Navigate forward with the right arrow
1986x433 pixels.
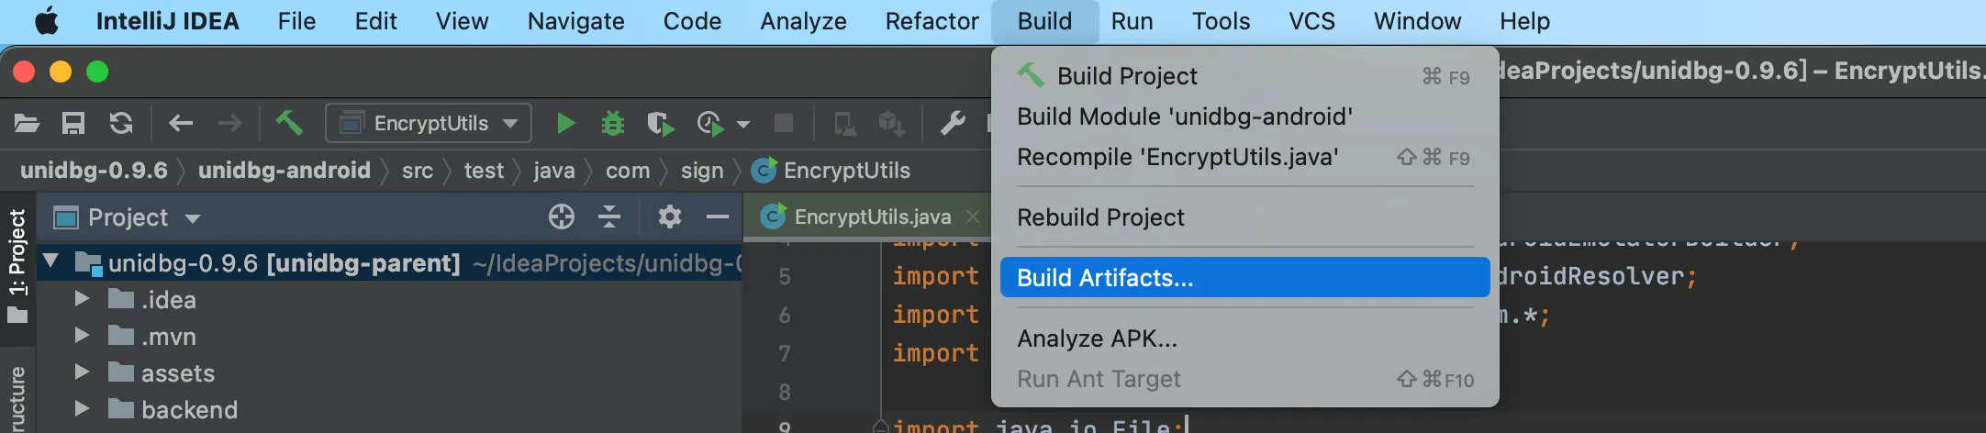[x=229, y=123]
